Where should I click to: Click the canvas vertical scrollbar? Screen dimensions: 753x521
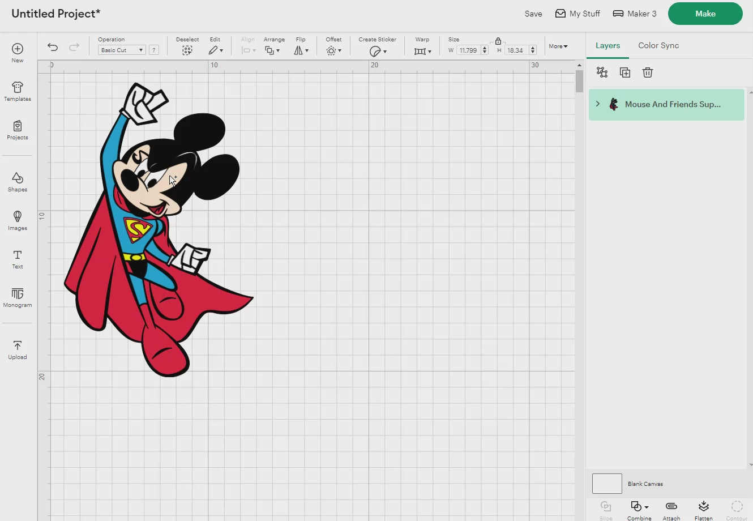click(579, 82)
